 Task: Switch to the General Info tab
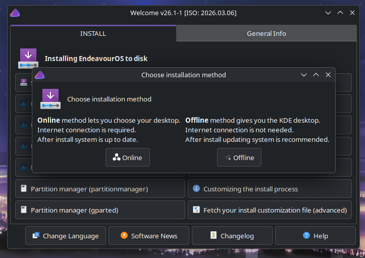click(266, 33)
